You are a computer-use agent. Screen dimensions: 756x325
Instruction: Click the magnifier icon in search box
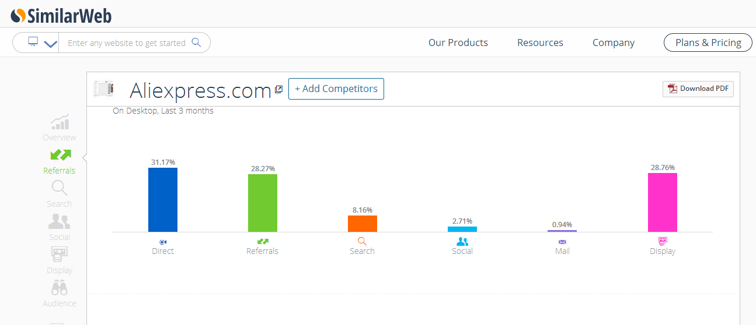[196, 43]
